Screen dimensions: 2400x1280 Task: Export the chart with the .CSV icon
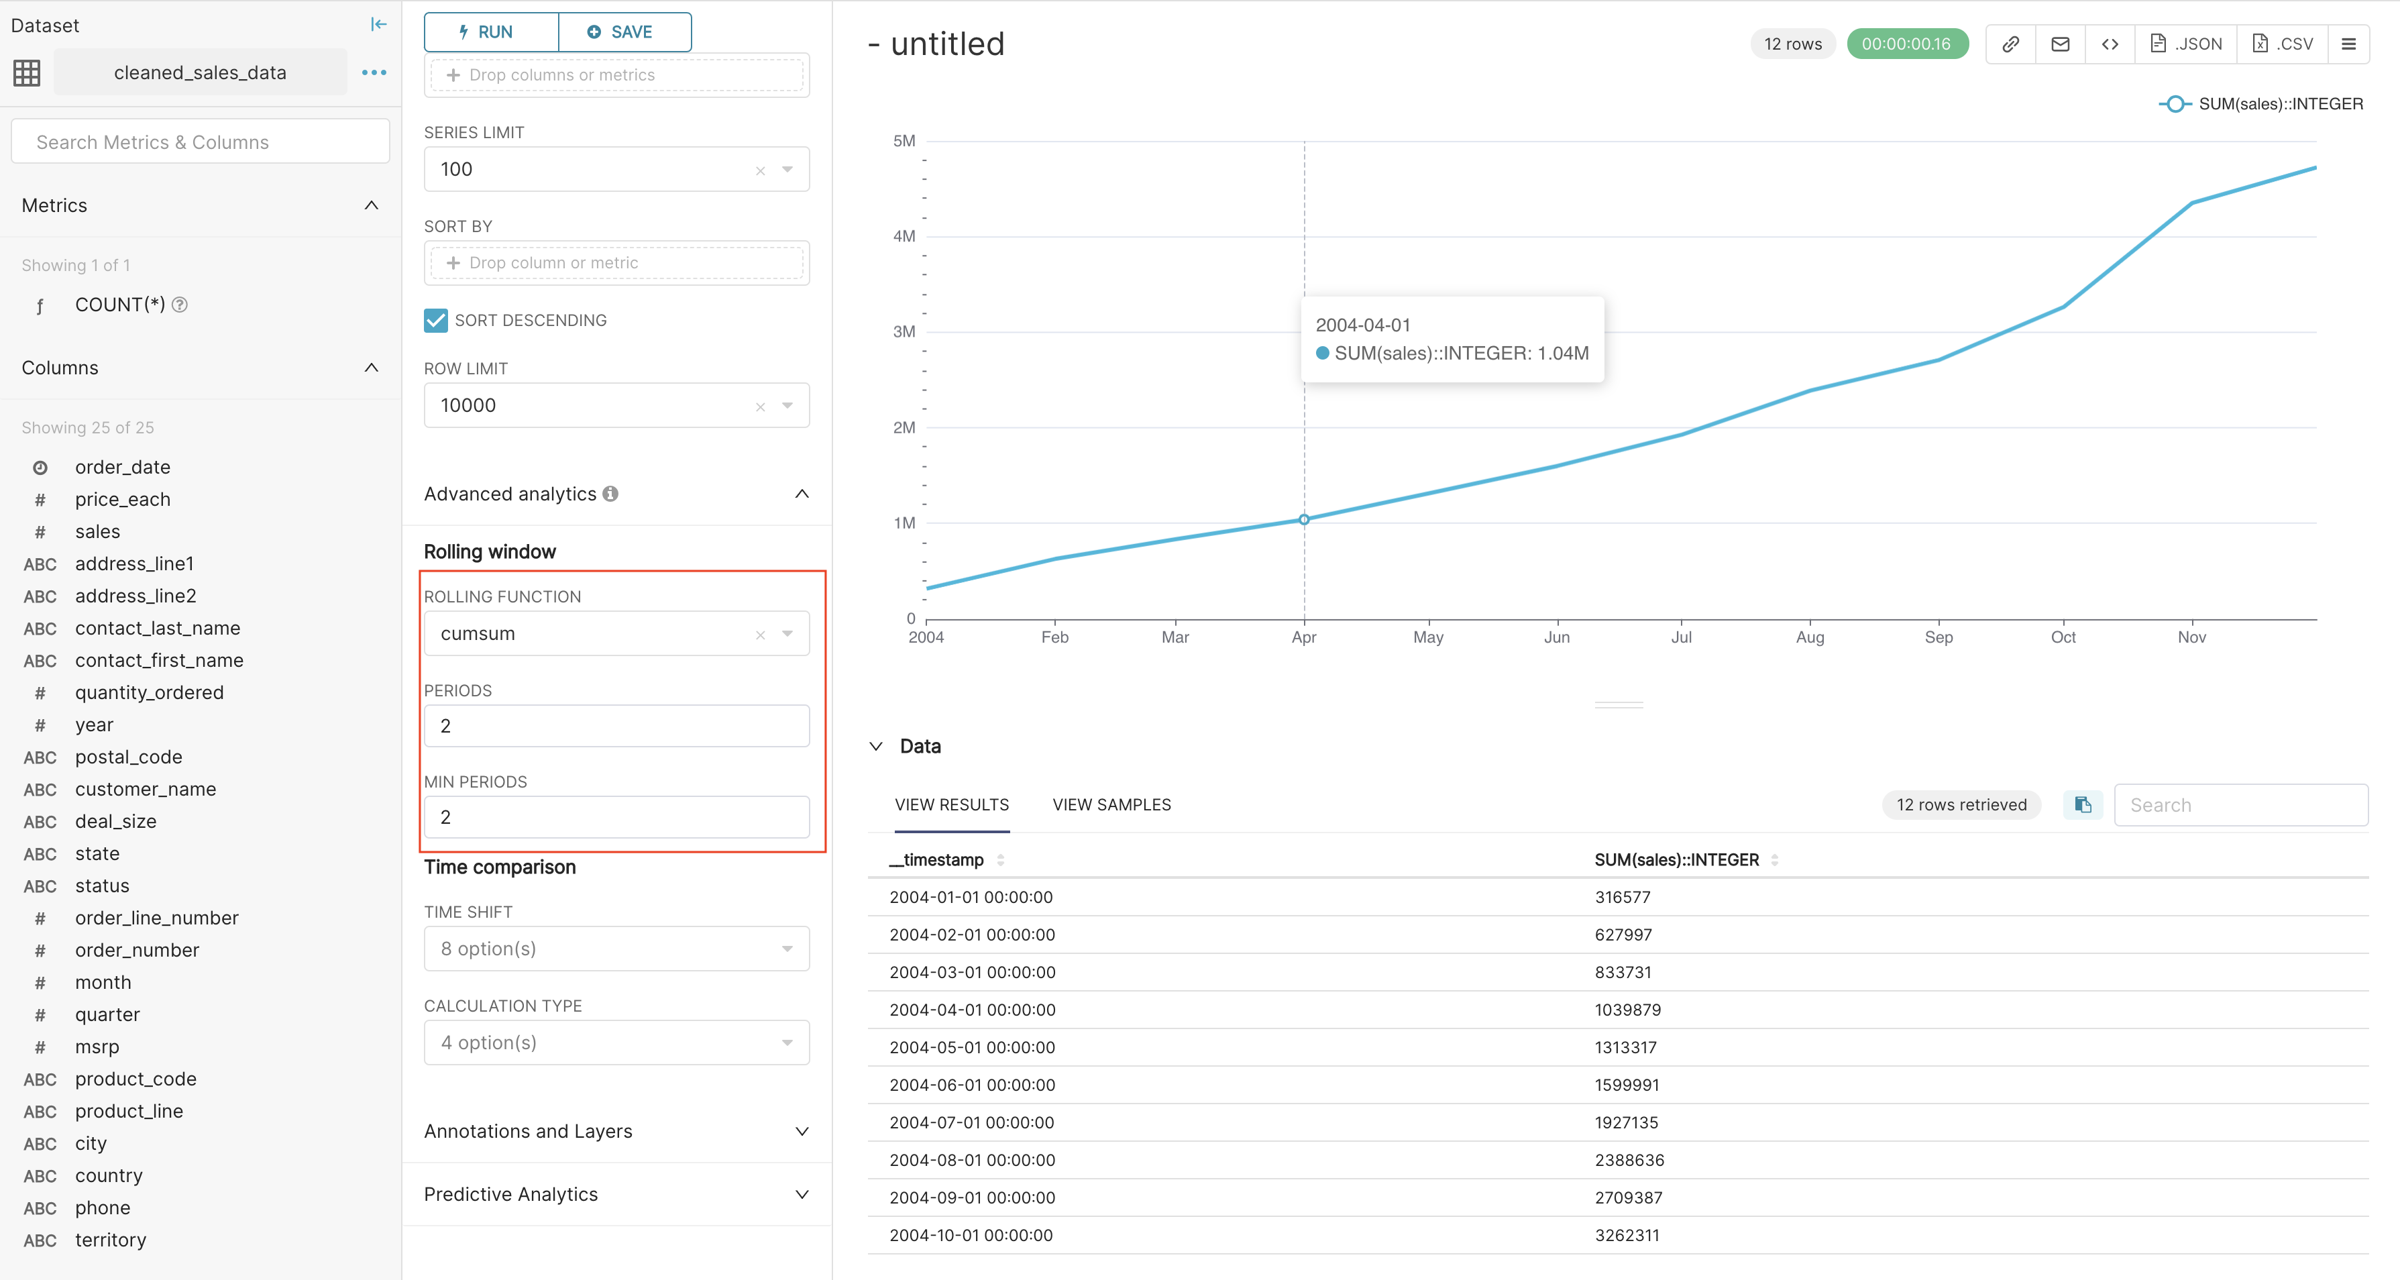2282,43
